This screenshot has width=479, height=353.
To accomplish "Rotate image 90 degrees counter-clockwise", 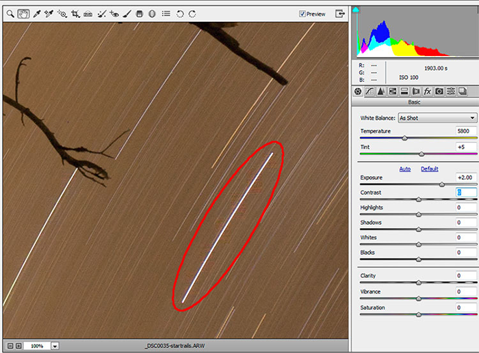I will [180, 14].
